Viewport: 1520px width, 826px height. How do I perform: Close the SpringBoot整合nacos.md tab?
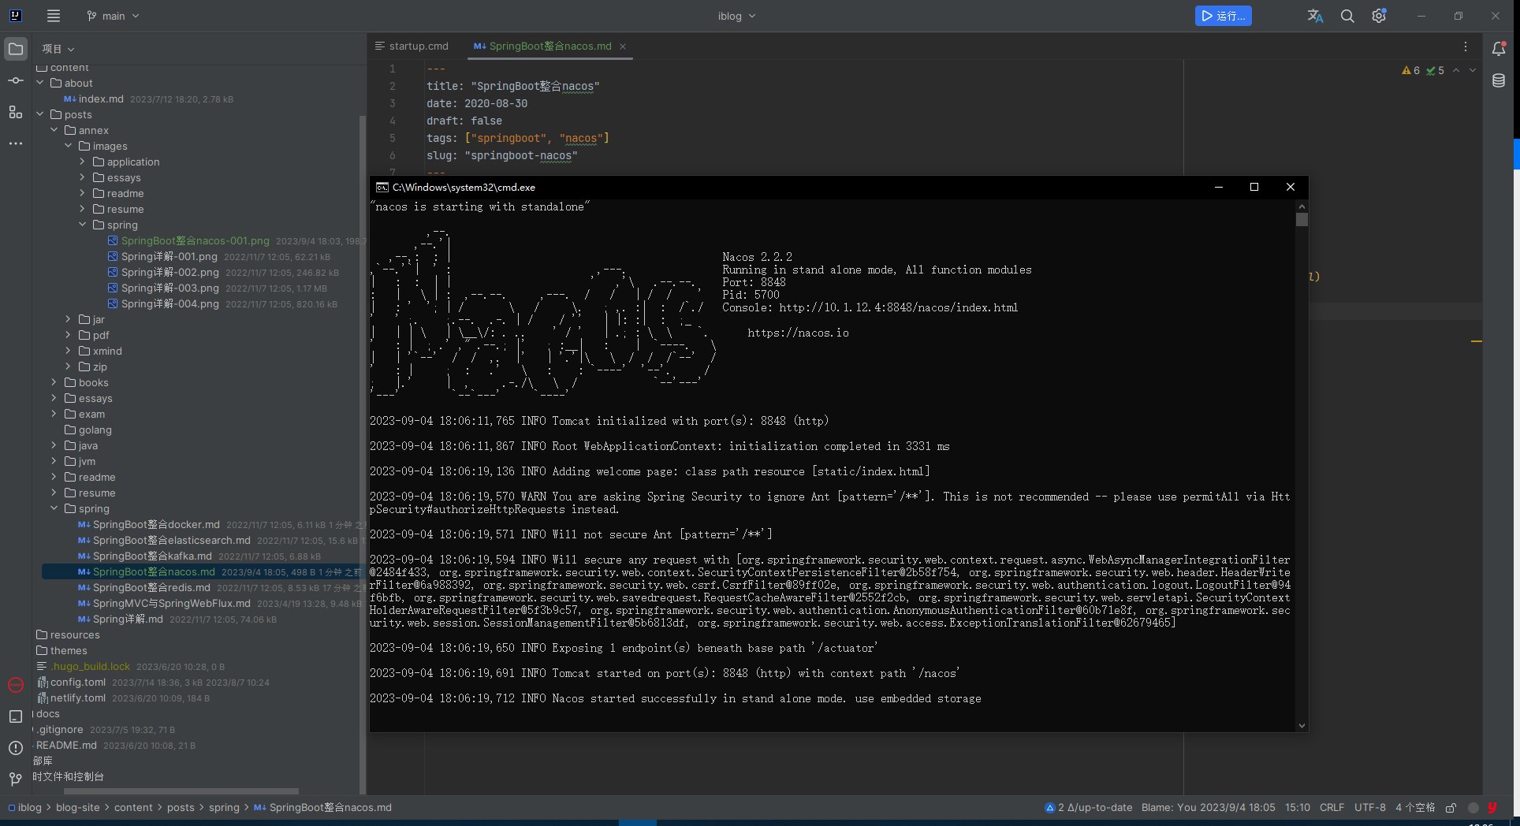623,47
